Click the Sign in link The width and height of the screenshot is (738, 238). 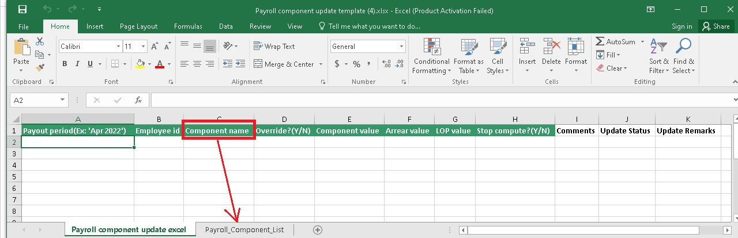click(x=681, y=26)
